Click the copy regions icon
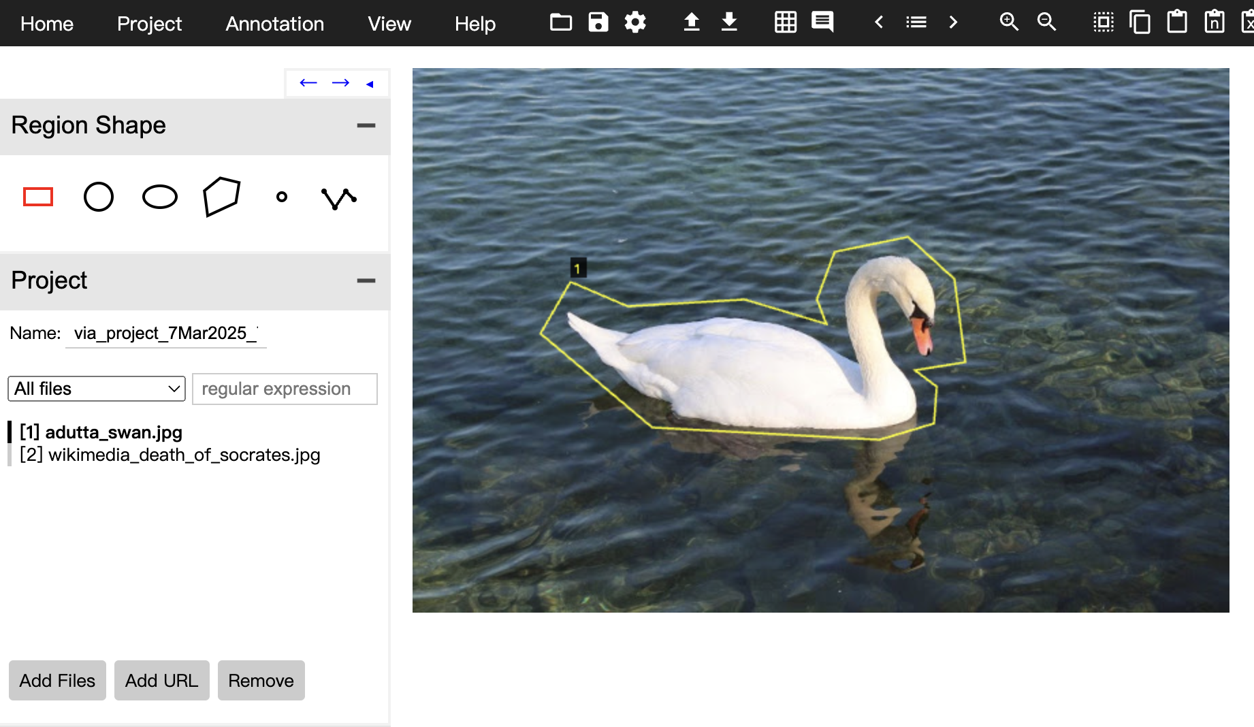The width and height of the screenshot is (1254, 727). click(x=1140, y=22)
